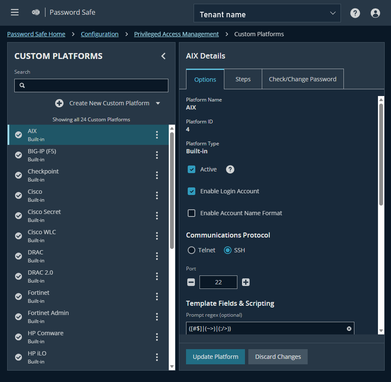This screenshot has height=382, width=391.
Task: Click the globe icon beside Password Safe
Action: 35,12
